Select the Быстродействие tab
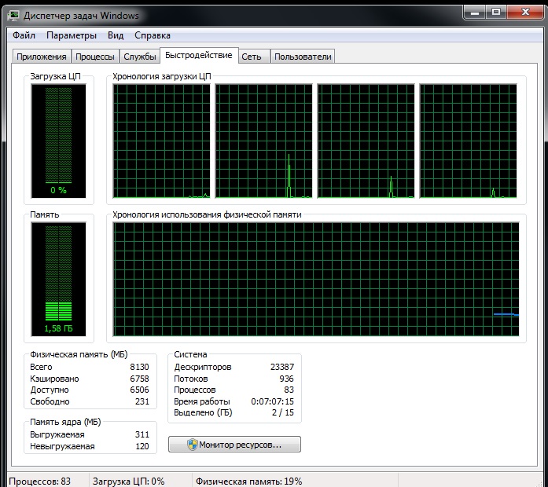 pyautogui.click(x=199, y=56)
